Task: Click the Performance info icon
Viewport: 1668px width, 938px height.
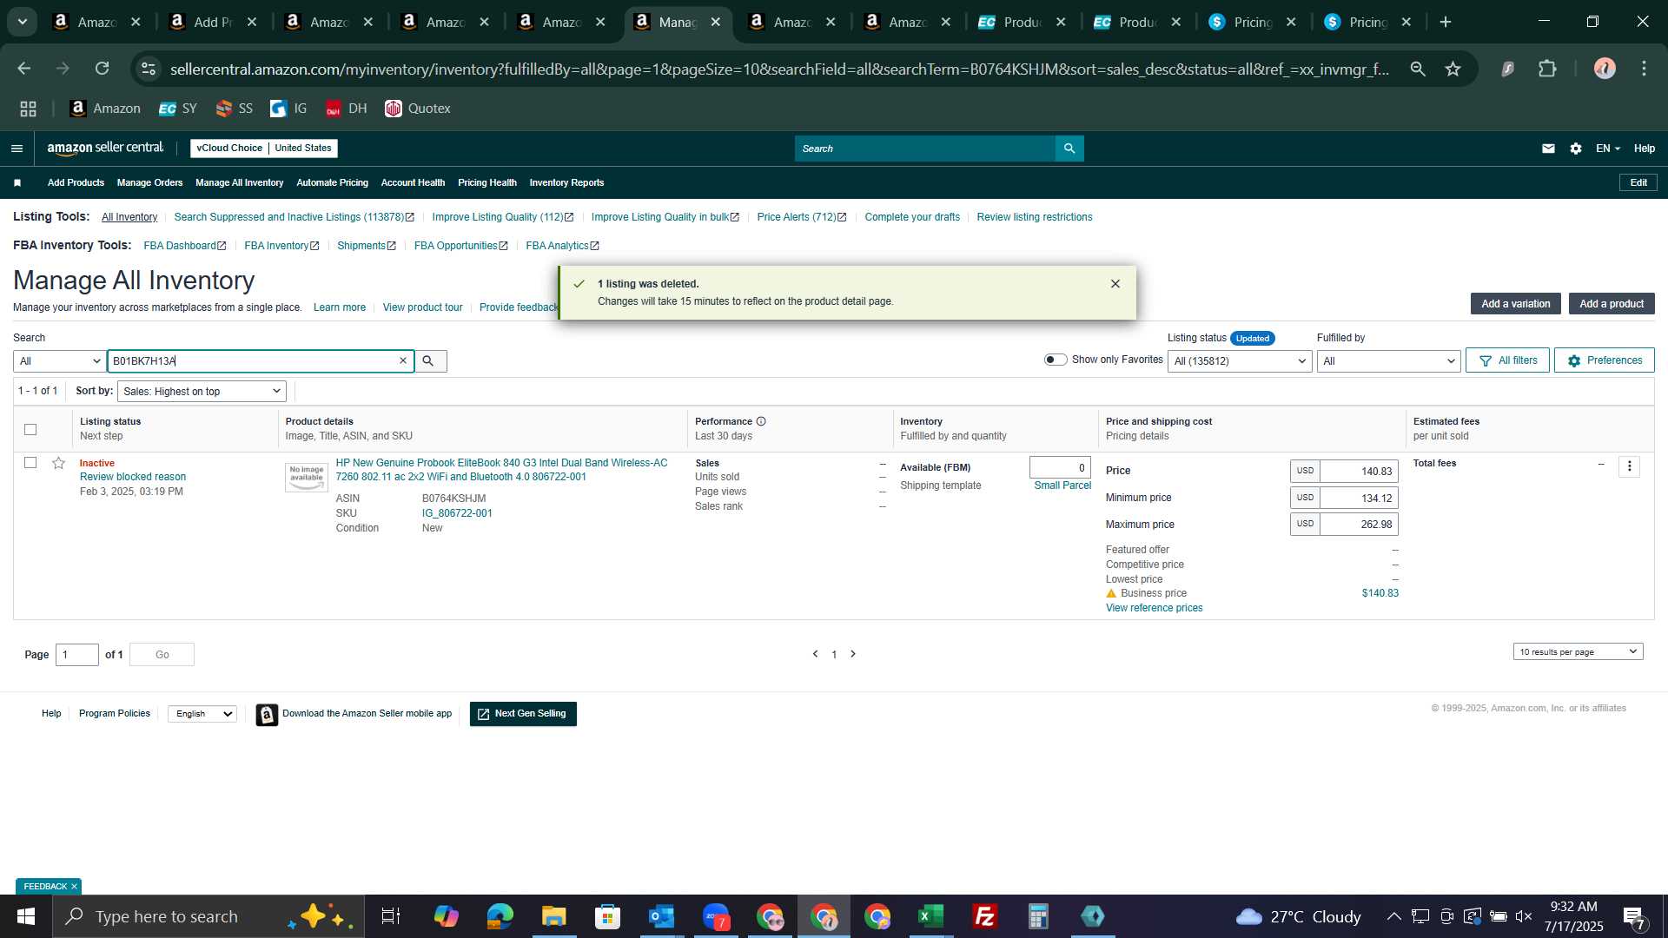Action: [x=761, y=421]
